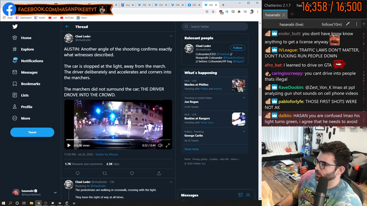View 1.7K Retweets and comments
The height and width of the screenshot is (206, 367).
click(x=84, y=164)
